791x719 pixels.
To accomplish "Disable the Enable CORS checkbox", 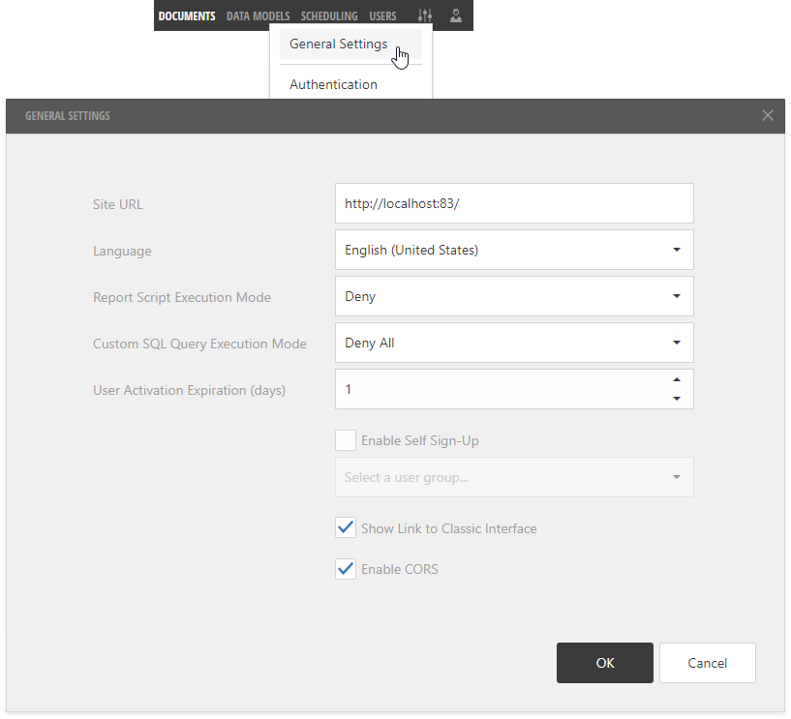I will (346, 569).
